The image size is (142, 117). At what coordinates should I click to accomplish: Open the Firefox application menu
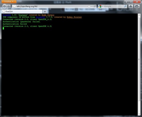(x=9, y=2)
